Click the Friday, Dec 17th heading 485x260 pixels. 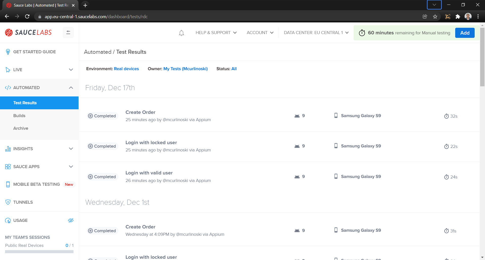(x=110, y=88)
